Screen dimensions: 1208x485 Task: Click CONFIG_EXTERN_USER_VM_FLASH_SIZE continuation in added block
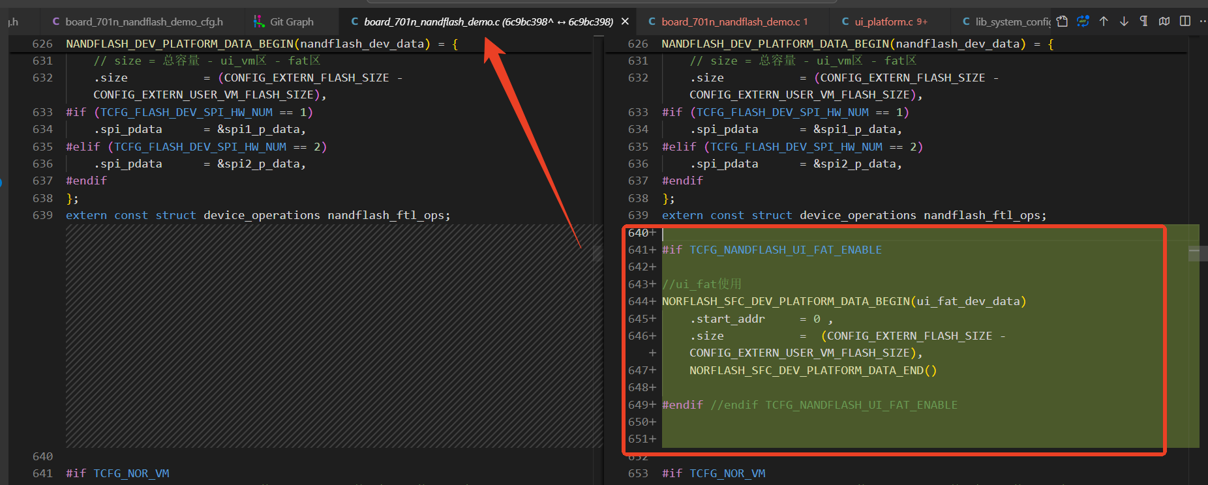[x=806, y=353]
